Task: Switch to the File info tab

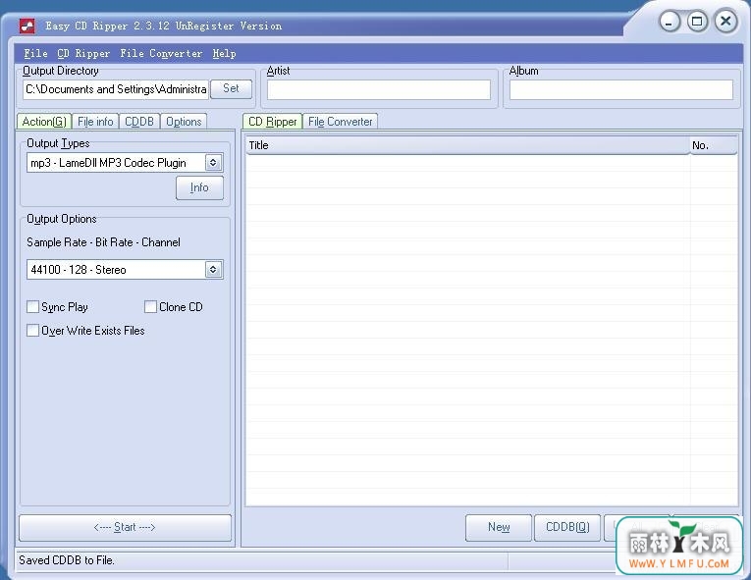Action: coord(95,122)
